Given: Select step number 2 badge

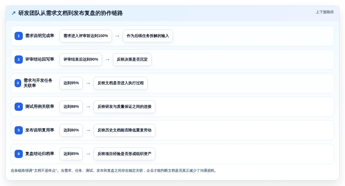Looking at the screenshot, I should (19, 60).
